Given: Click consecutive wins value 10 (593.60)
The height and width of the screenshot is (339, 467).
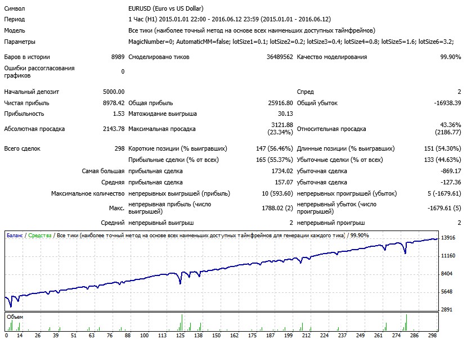Looking at the screenshot, I should point(277,193).
